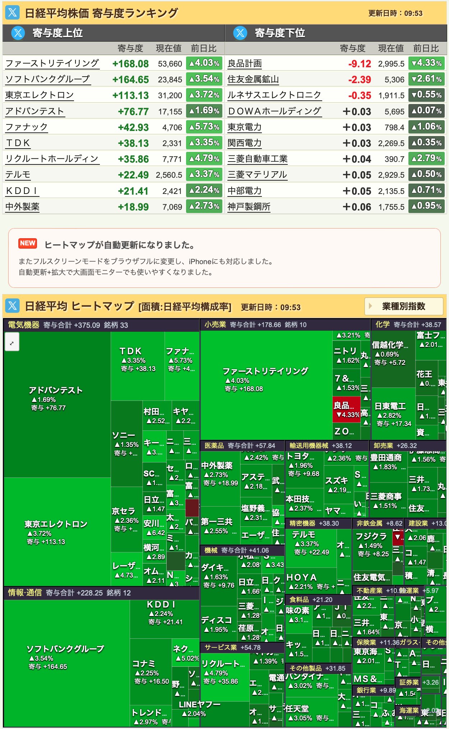The width and height of the screenshot is (449, 729).
Task: Click ファーストリテイリング heatmap tile
Action: pyautogui.click(x=266, y=385)
